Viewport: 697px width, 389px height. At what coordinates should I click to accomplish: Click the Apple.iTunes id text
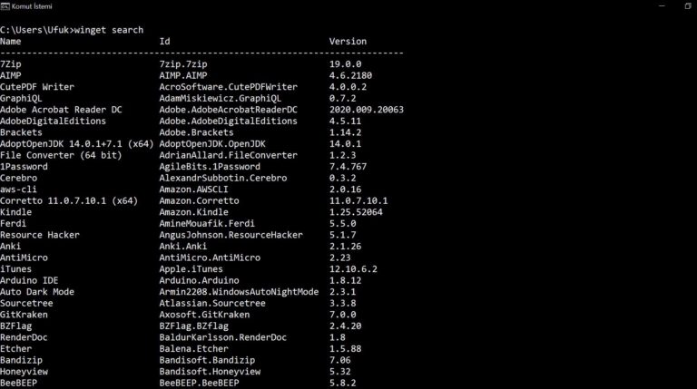(x=191, y=269)
